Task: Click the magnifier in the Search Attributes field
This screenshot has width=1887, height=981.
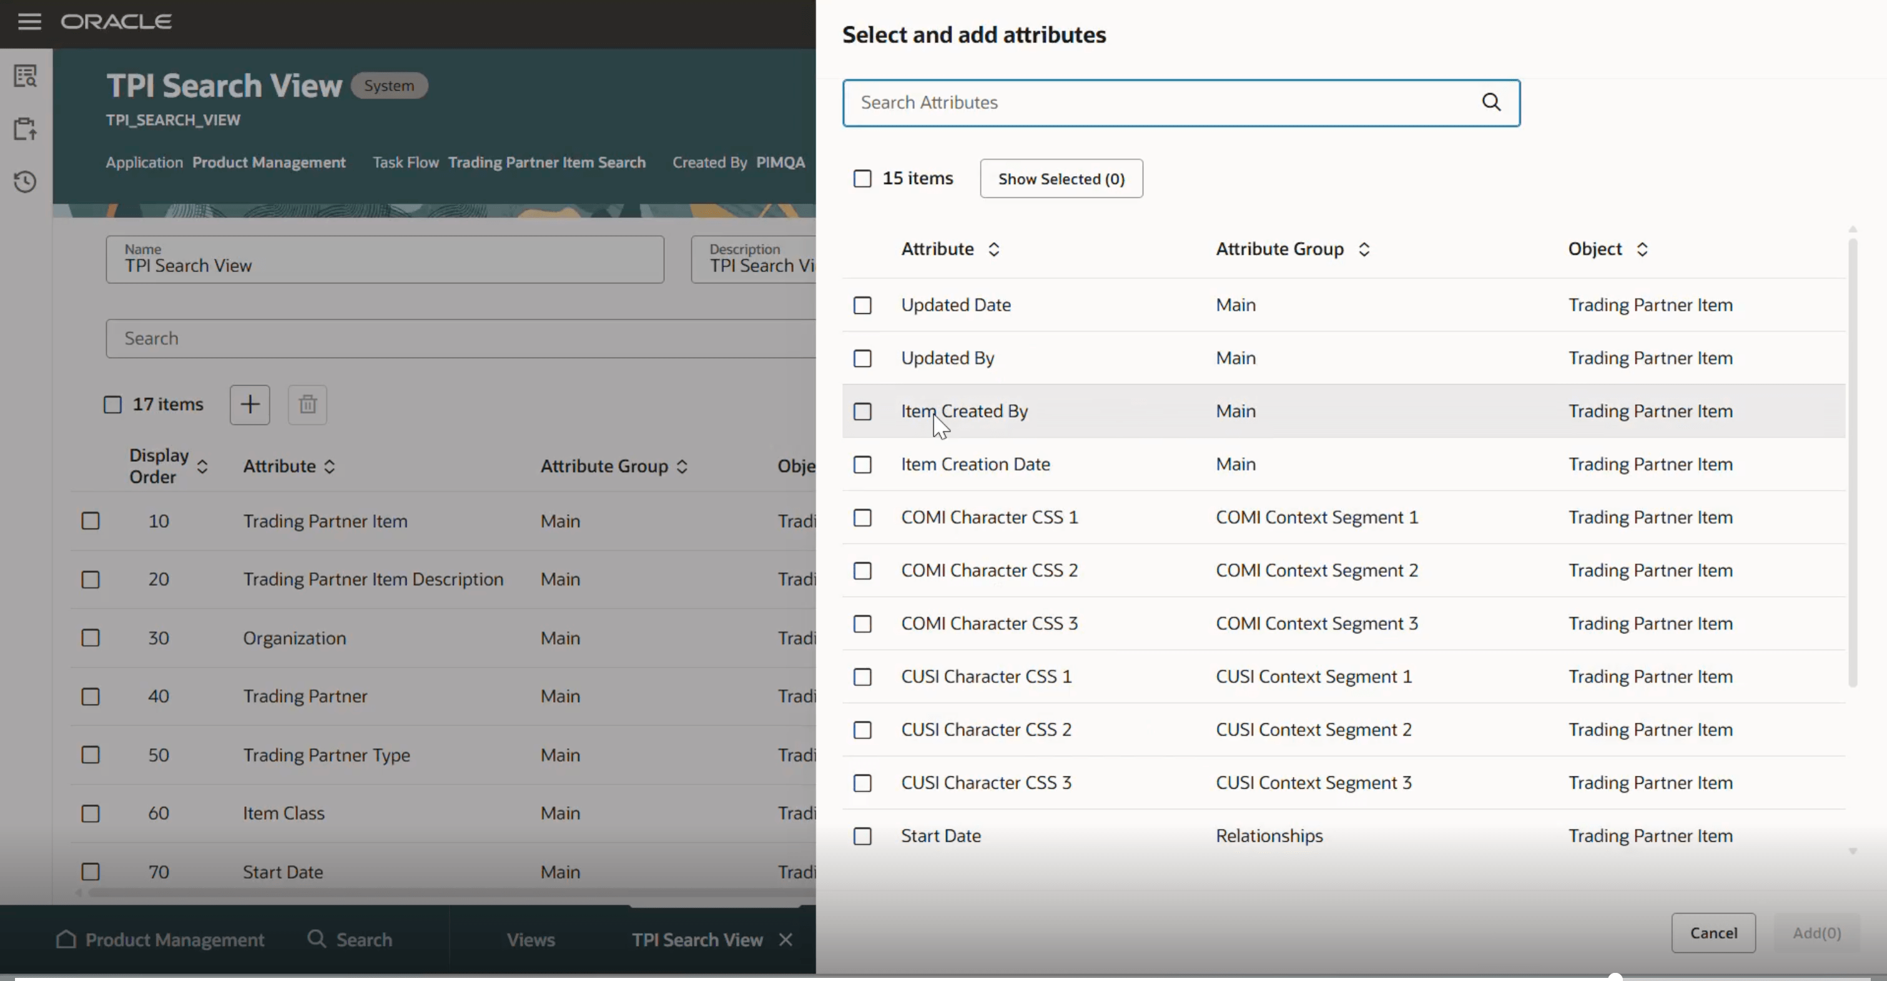Action: [1492, 102]
